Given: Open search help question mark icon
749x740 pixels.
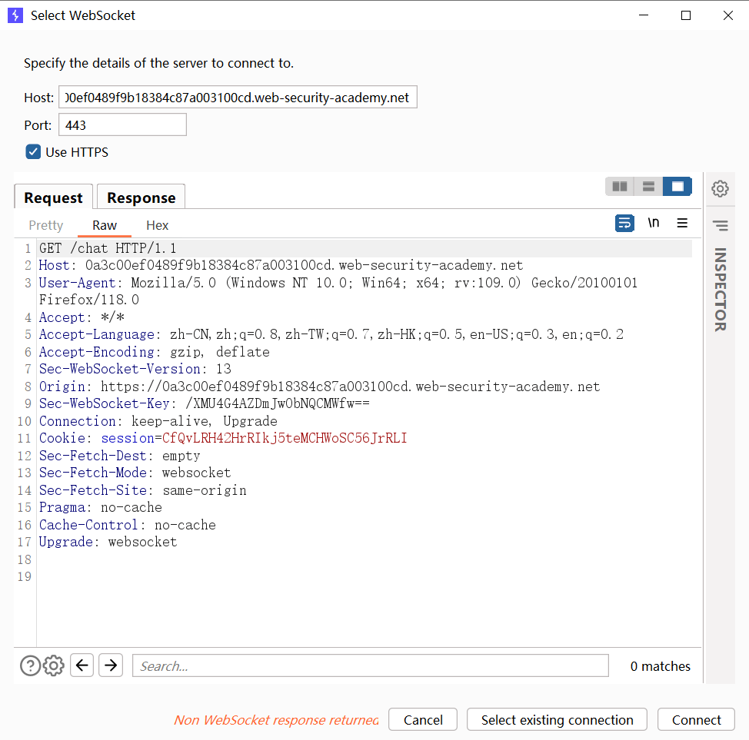Looking at the screenshot, I should (30, 665).
